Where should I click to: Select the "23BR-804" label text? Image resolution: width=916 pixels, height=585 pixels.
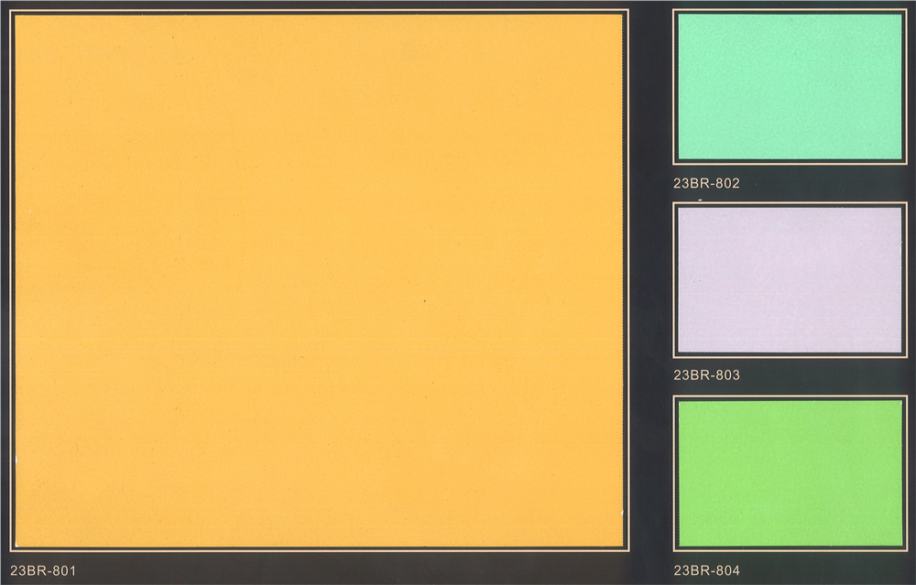click(706, 571)
